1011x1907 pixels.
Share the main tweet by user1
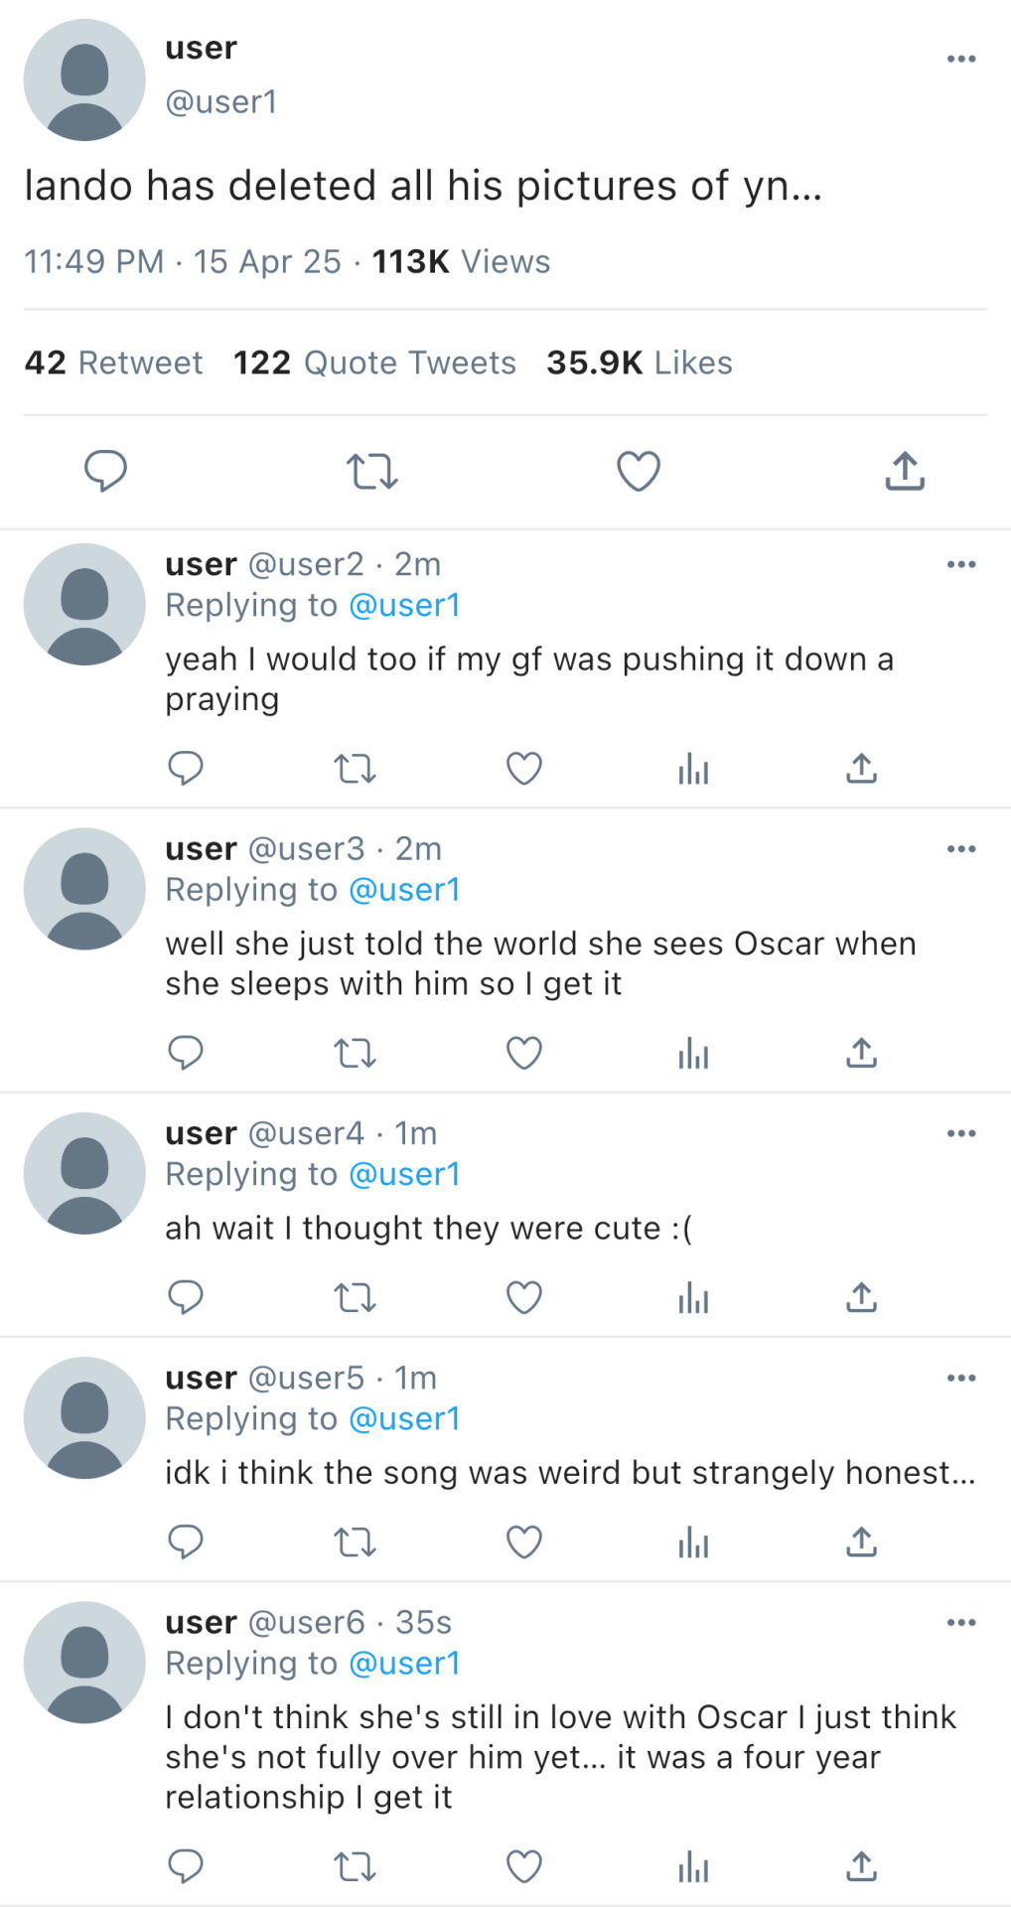904,471
